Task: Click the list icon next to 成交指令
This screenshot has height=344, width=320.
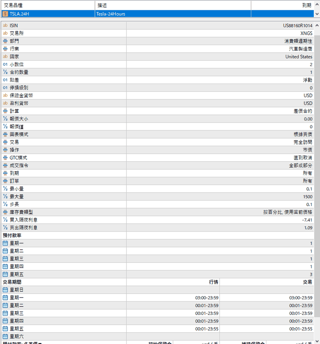Action: tap(5, 165)
